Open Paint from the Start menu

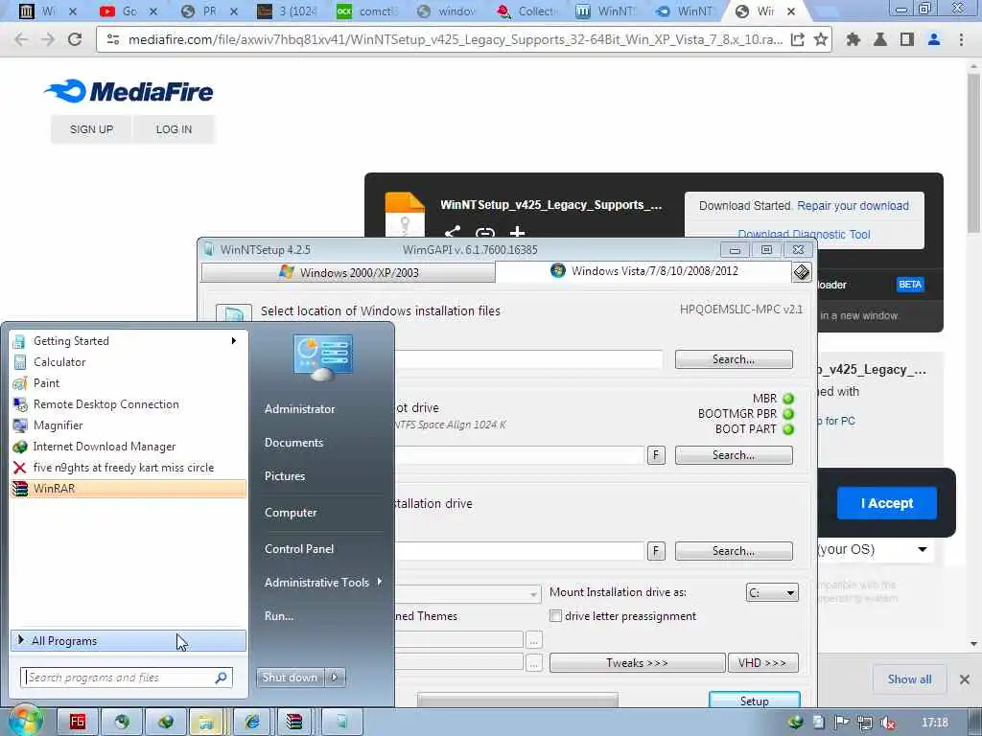click(x=129, y=383)
